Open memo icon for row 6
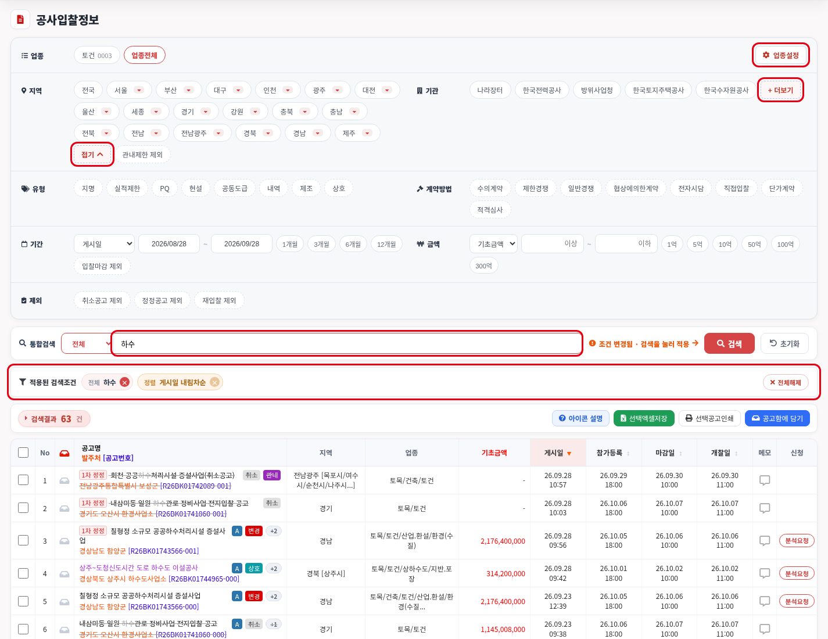The image size is (828, 639). [765, 629]
